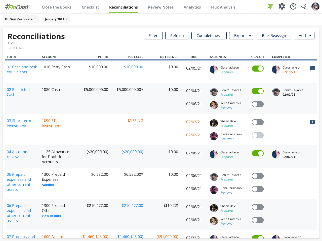Open the Export dropdown

tap(242, 35)
